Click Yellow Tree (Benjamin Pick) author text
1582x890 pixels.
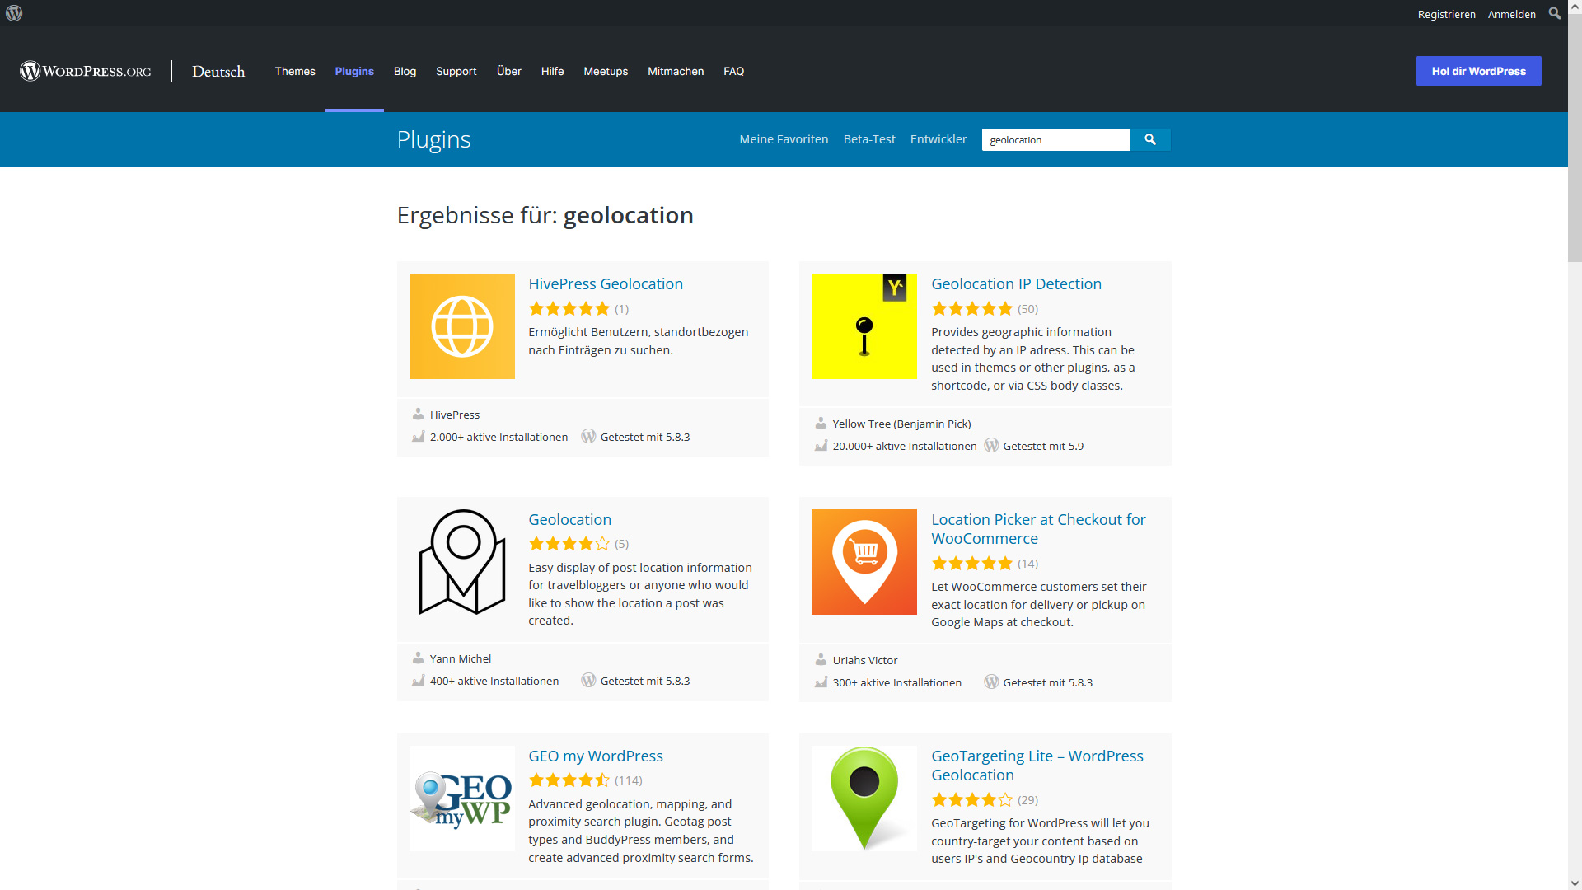901,424
